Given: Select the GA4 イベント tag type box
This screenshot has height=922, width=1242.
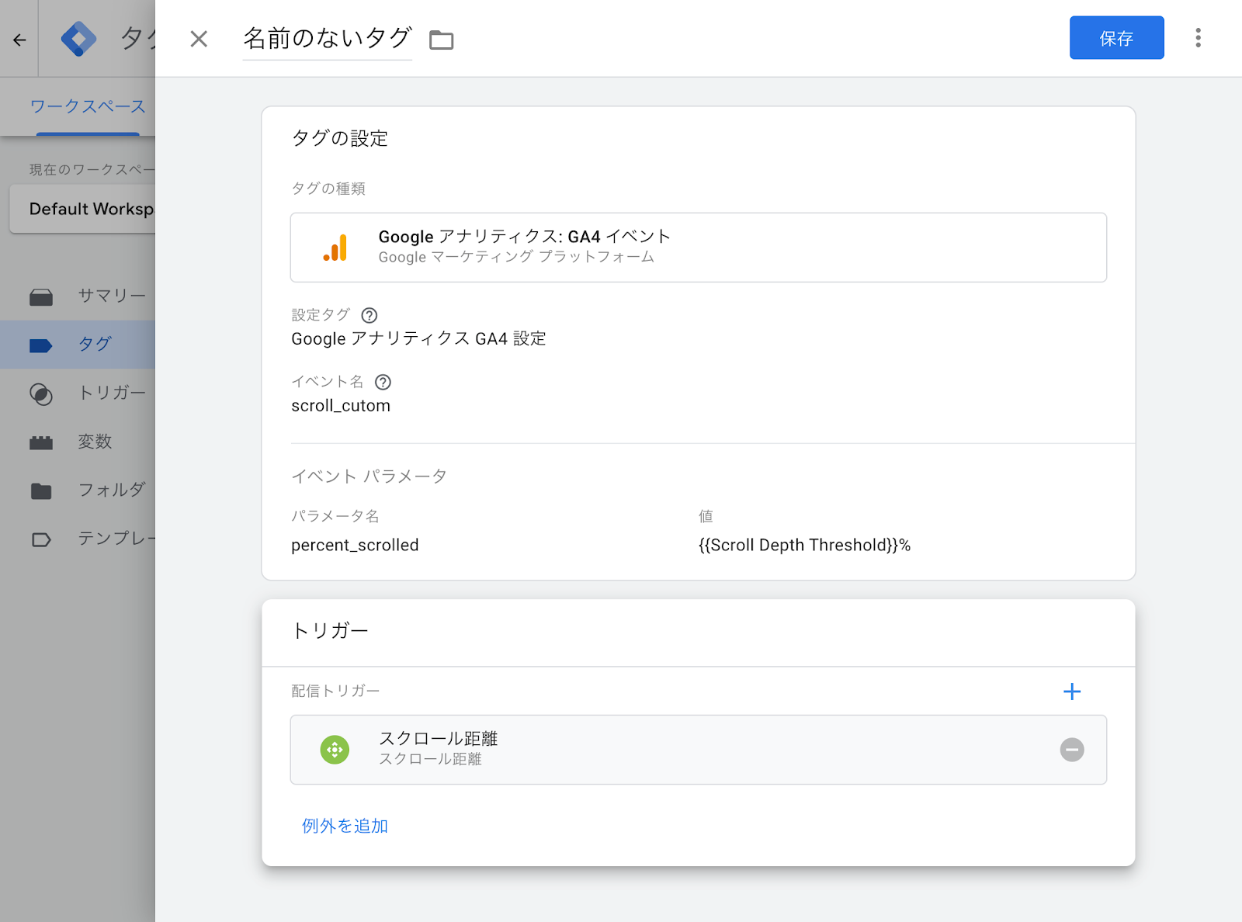Looking at the screenshot, I should pyautogui.click(x=698, y=248).
